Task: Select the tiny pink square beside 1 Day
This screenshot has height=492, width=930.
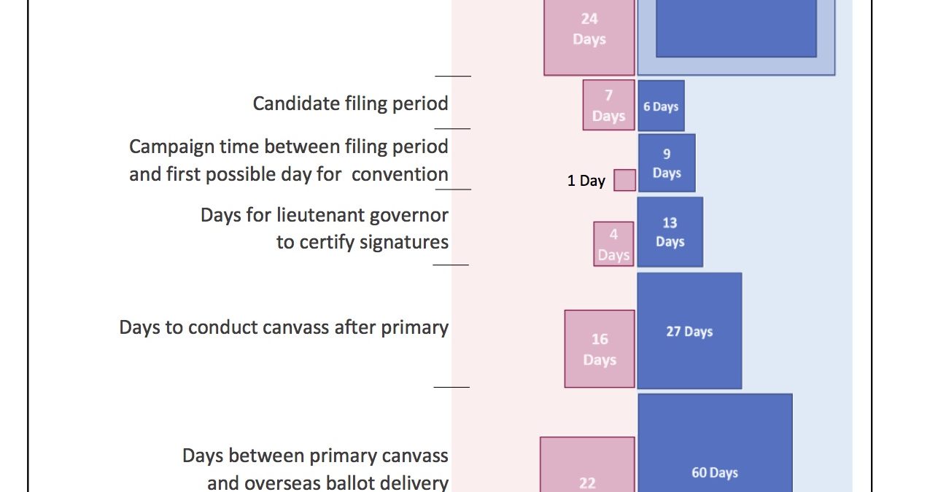Action: click(x=624, y=180)
